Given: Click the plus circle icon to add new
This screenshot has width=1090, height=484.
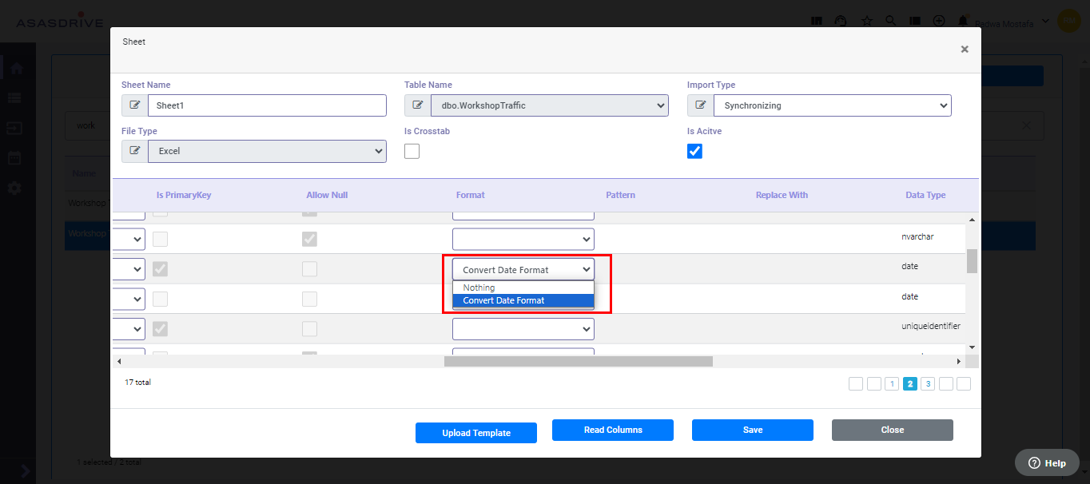Looking at the screenshot, I should (938, 21).
